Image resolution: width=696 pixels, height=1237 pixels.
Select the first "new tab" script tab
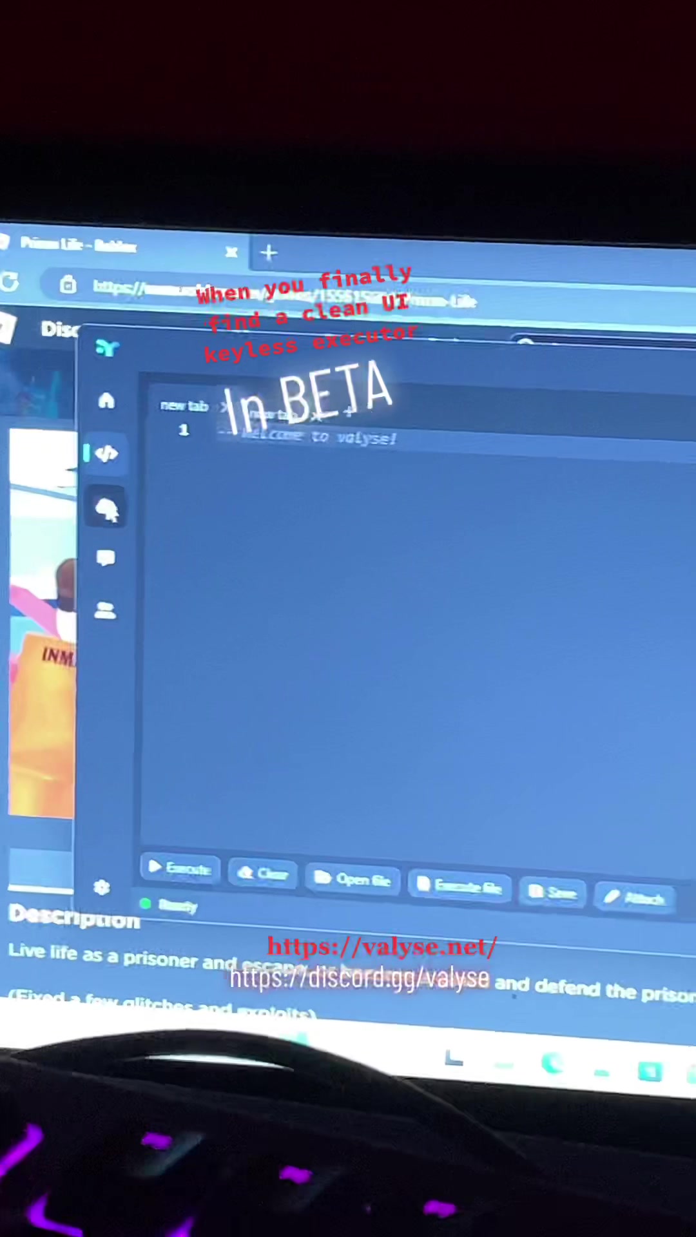coord(184,405)
